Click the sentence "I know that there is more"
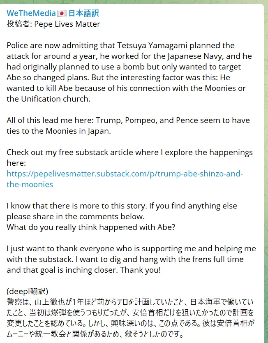268x343 pixels. (x=122, y=211)
